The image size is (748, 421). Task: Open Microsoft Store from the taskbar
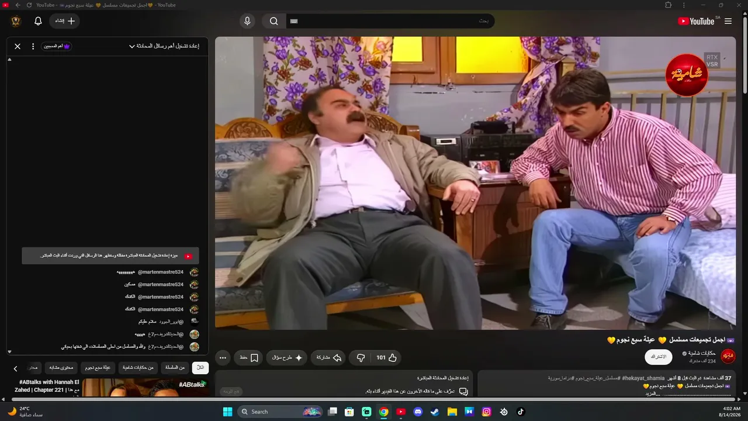click(349, 412)
